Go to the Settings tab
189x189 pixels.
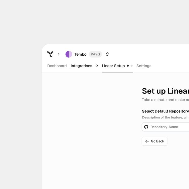tap(144, 66)
